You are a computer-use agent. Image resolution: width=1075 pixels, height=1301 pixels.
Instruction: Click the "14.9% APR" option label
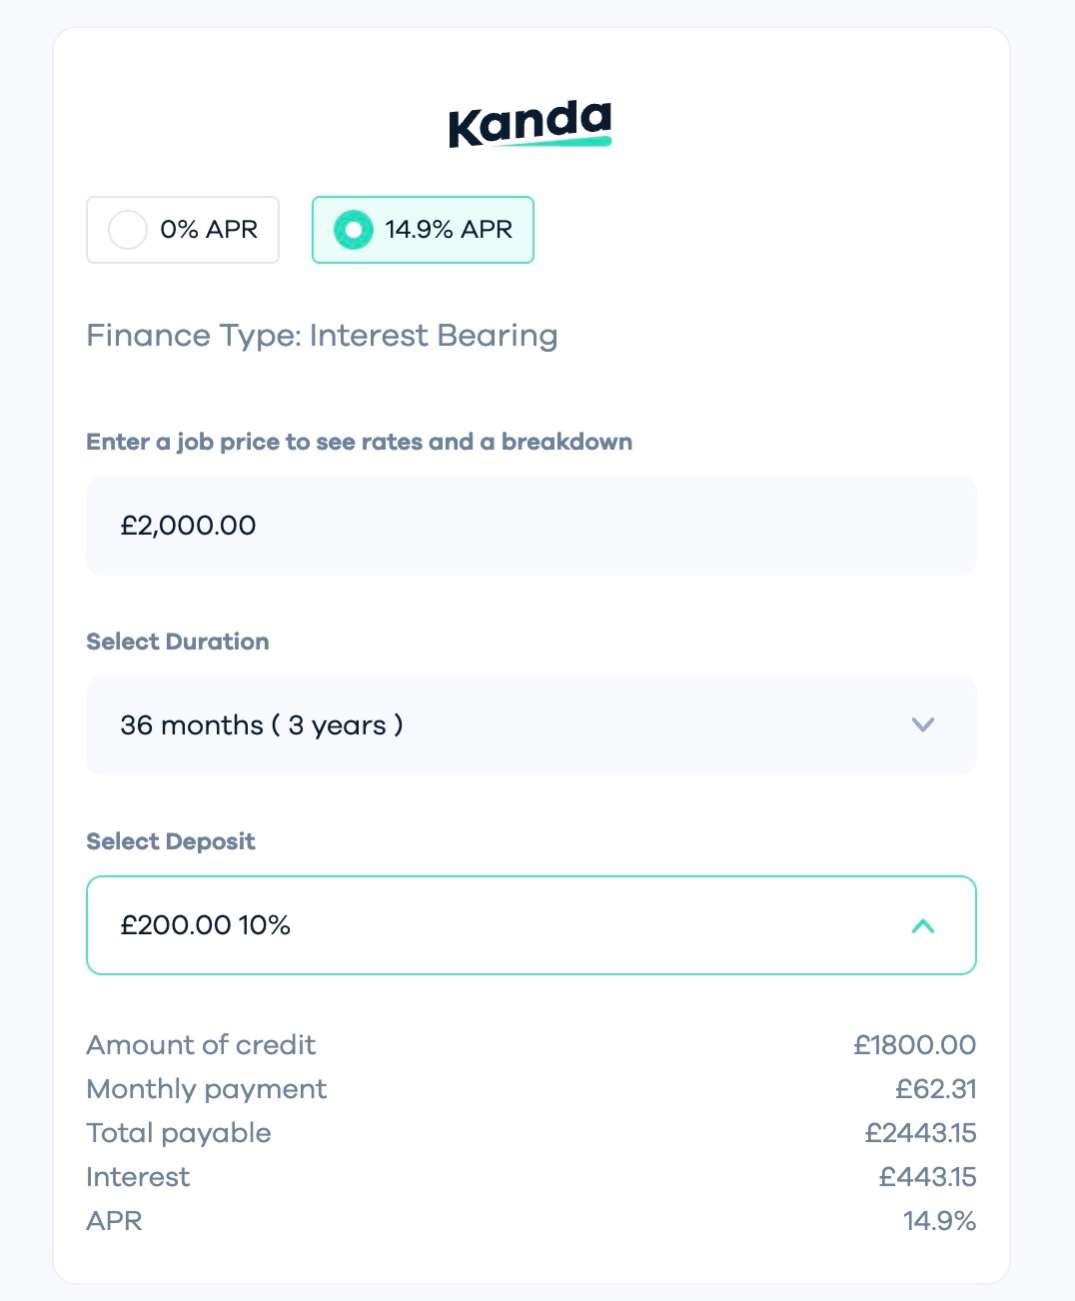[449, 230]
